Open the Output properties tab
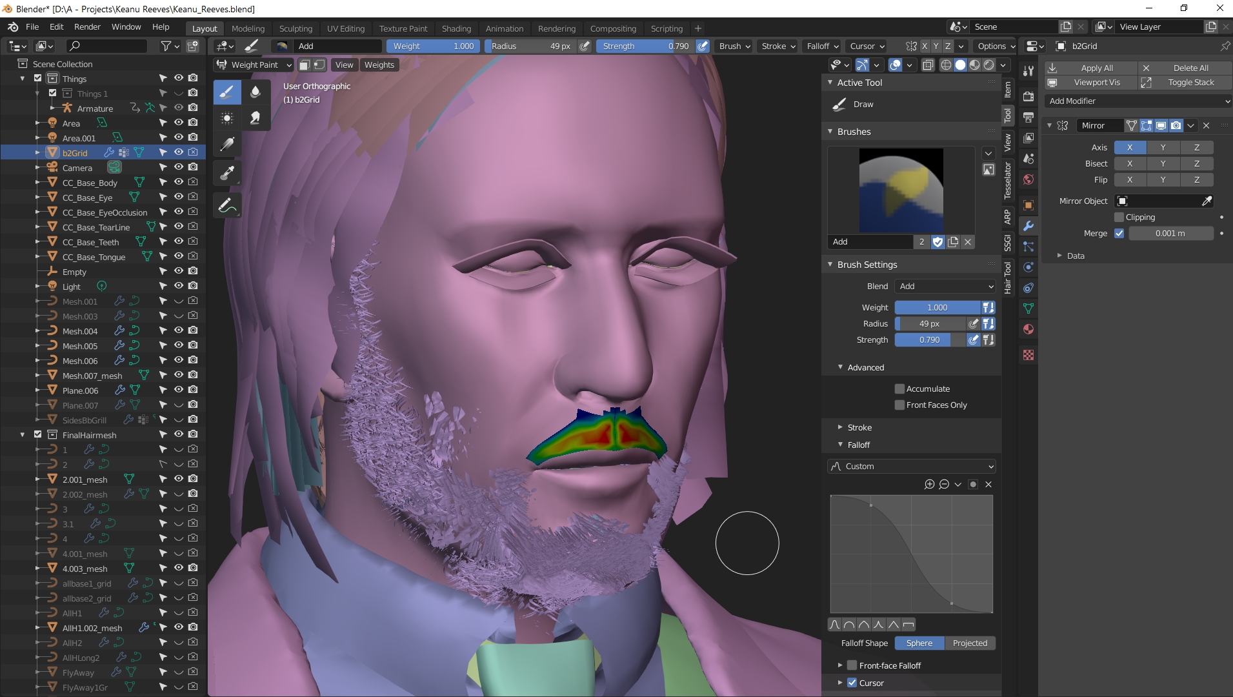Viewport: 1233px width, 697px height. click(1028, 117)
